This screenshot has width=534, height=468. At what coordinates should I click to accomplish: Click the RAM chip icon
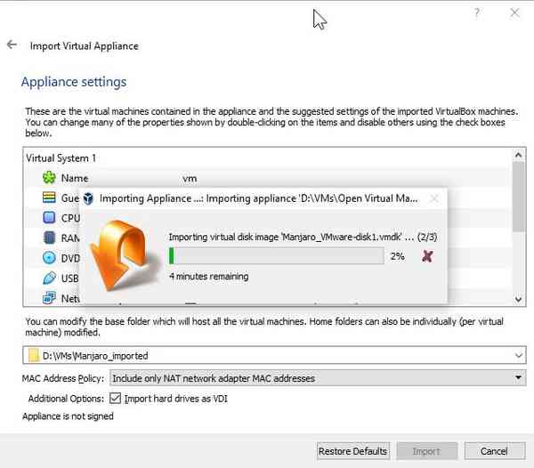[49, 238]
